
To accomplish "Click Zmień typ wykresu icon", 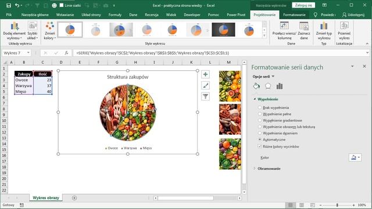I will pyautogui.click(x=324, y=31).
